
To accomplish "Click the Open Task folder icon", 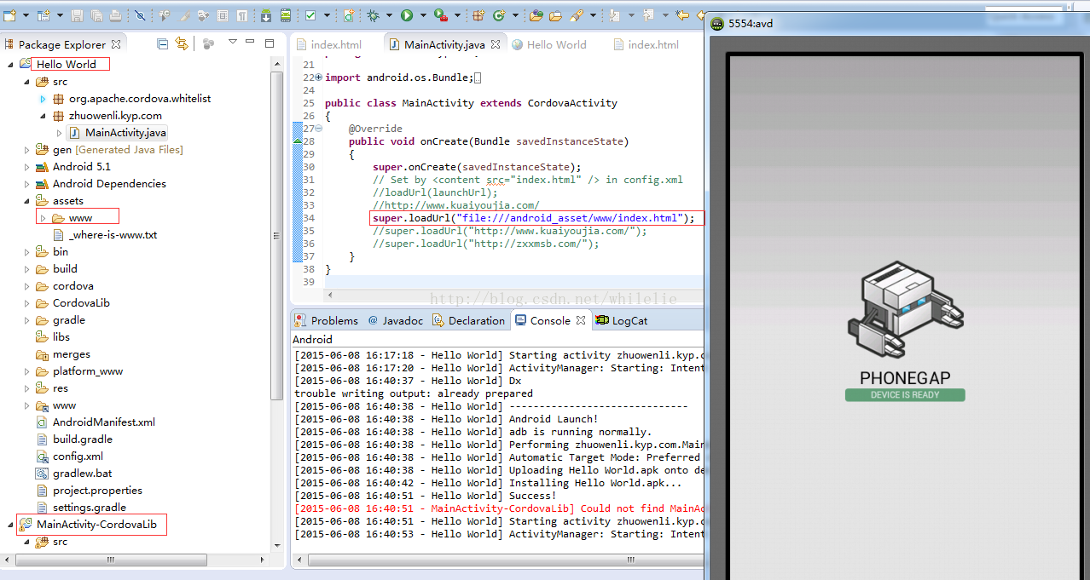I will [555, 15].
